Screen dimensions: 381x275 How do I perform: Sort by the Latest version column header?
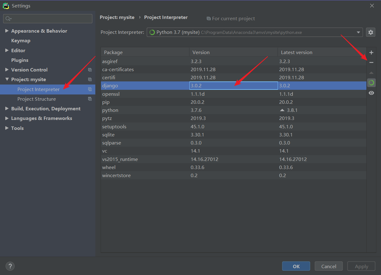tap(322, 52)
